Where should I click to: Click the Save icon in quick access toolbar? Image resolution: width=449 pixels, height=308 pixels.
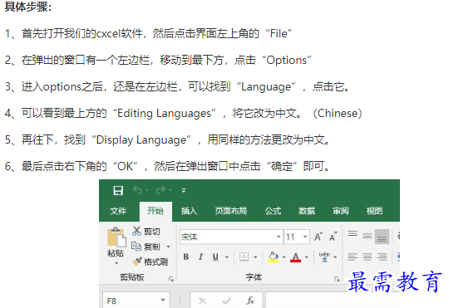point(118,190)
